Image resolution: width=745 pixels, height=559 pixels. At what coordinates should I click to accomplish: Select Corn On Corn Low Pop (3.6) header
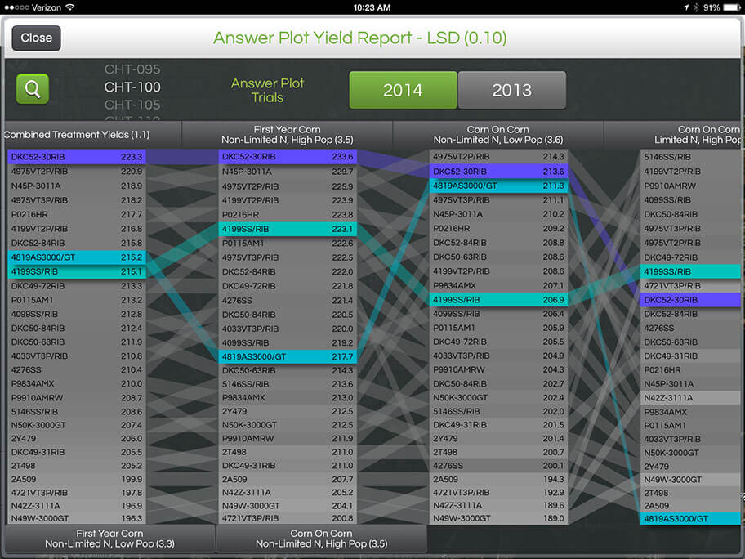pyautogui.click(x=498, y=135)
